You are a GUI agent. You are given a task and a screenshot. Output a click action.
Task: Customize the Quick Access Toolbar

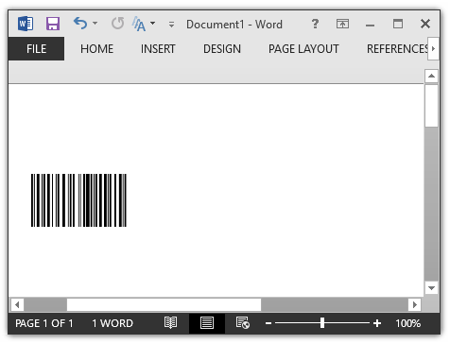[171, 25]
